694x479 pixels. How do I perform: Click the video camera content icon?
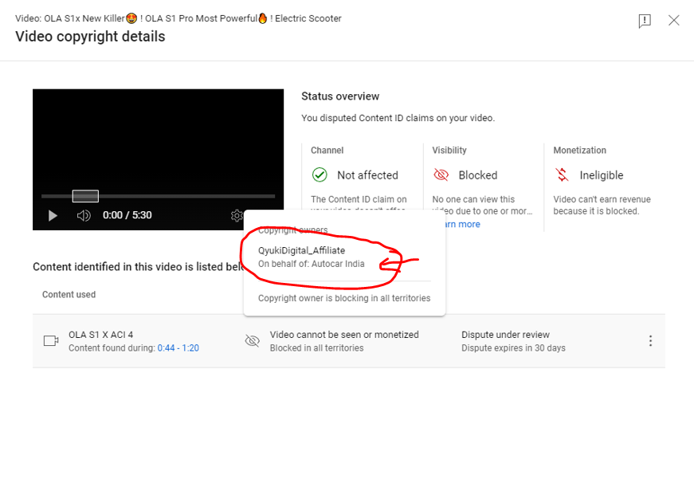click(51, 341)
